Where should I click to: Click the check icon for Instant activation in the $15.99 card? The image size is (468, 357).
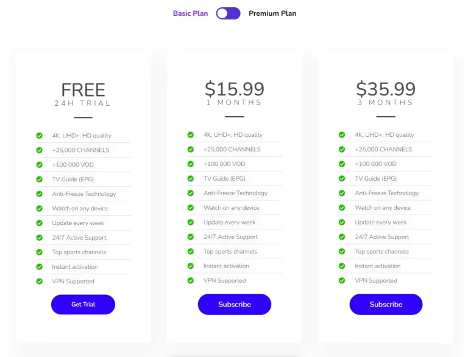191,266
